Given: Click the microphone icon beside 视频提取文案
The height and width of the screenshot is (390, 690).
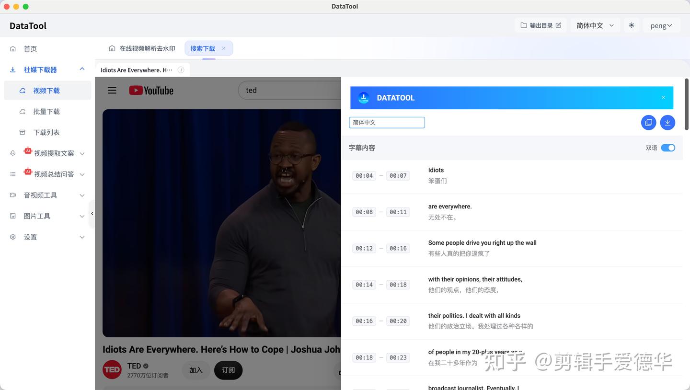Looking at the screenshot, I should click(13, 153).
